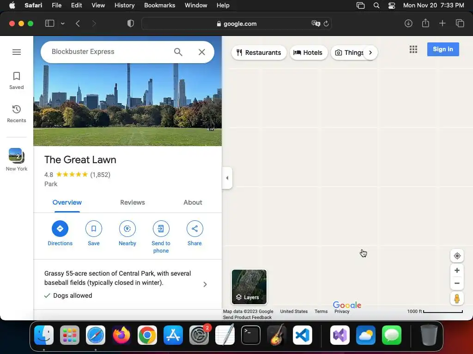Image resolution: width=473 pixels, height=354 pixels.
Task: Show Safari tab overview
Action: [460, 24]
